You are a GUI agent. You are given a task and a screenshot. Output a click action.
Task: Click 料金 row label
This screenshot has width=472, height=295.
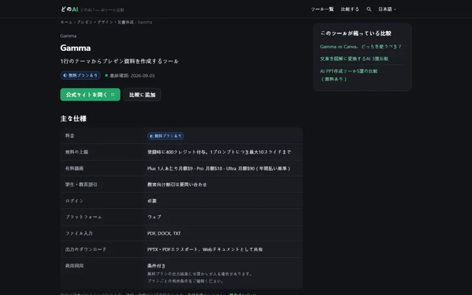[70, 136]
